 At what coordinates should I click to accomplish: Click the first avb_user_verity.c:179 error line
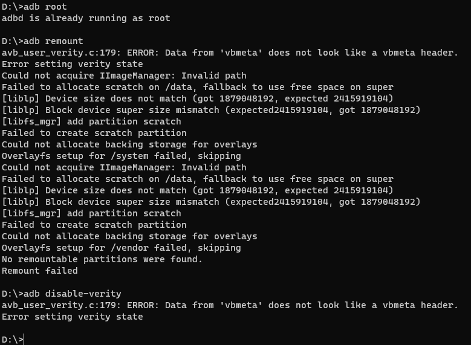(x=230, y=53)
